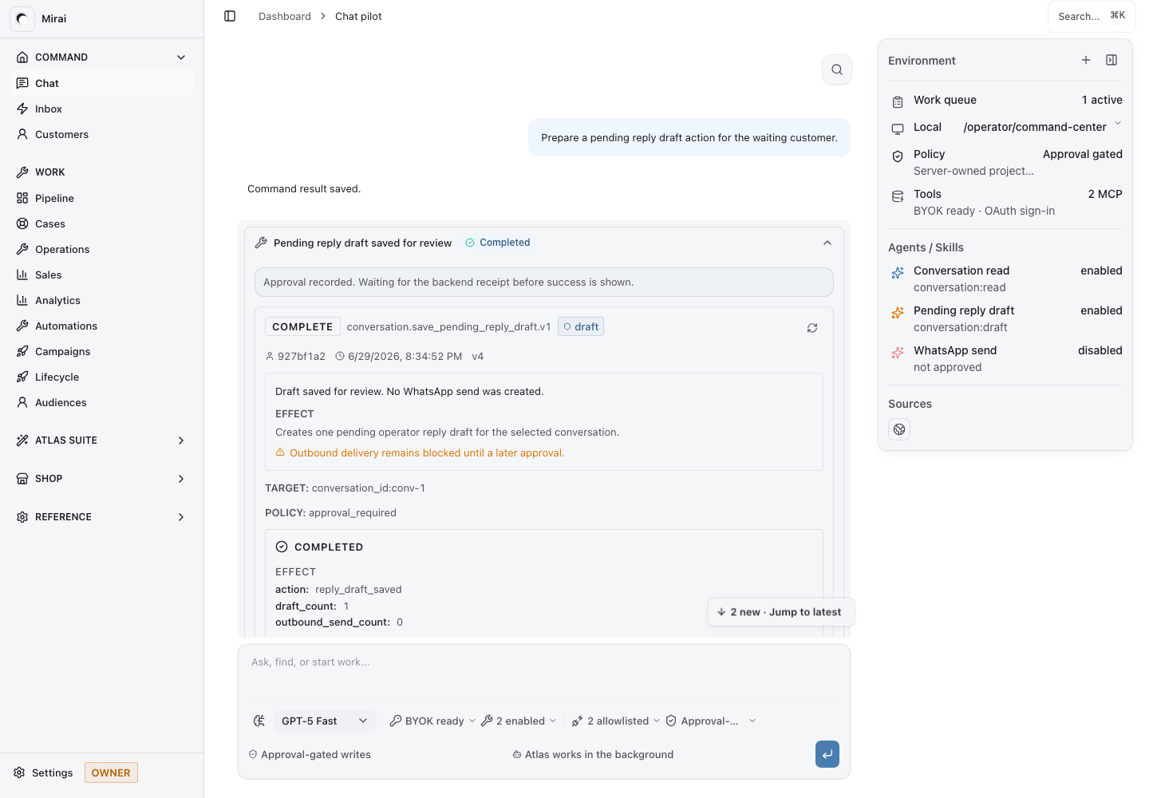Viewport: 1149px width, 798px height.
Task: Open the Search box in the top bar
Action: click(x=1091, y=16)
